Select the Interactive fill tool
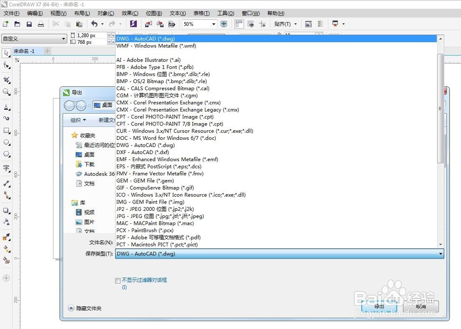Image resolution: width=461 pixels, height=329 pixels. click(x=6, y=249)
